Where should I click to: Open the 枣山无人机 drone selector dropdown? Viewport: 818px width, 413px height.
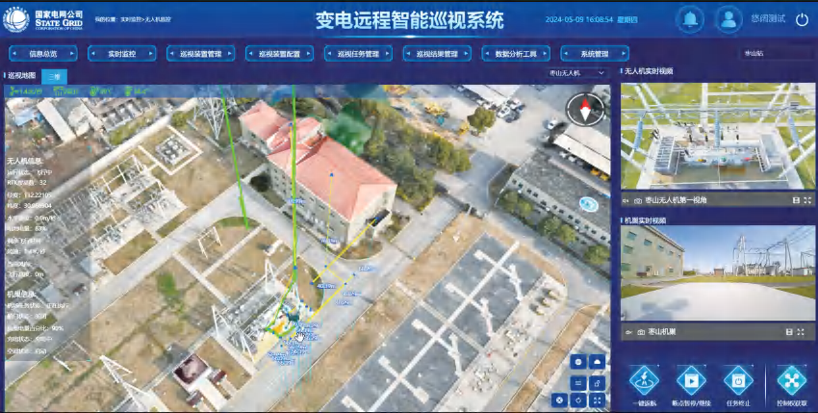click(x=575, y=73)
